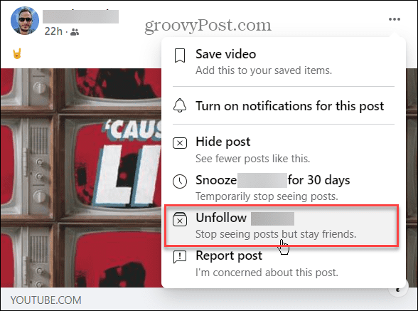Click the bookmark icon for Save video
The image size is (418, 311).
[180, 56]
